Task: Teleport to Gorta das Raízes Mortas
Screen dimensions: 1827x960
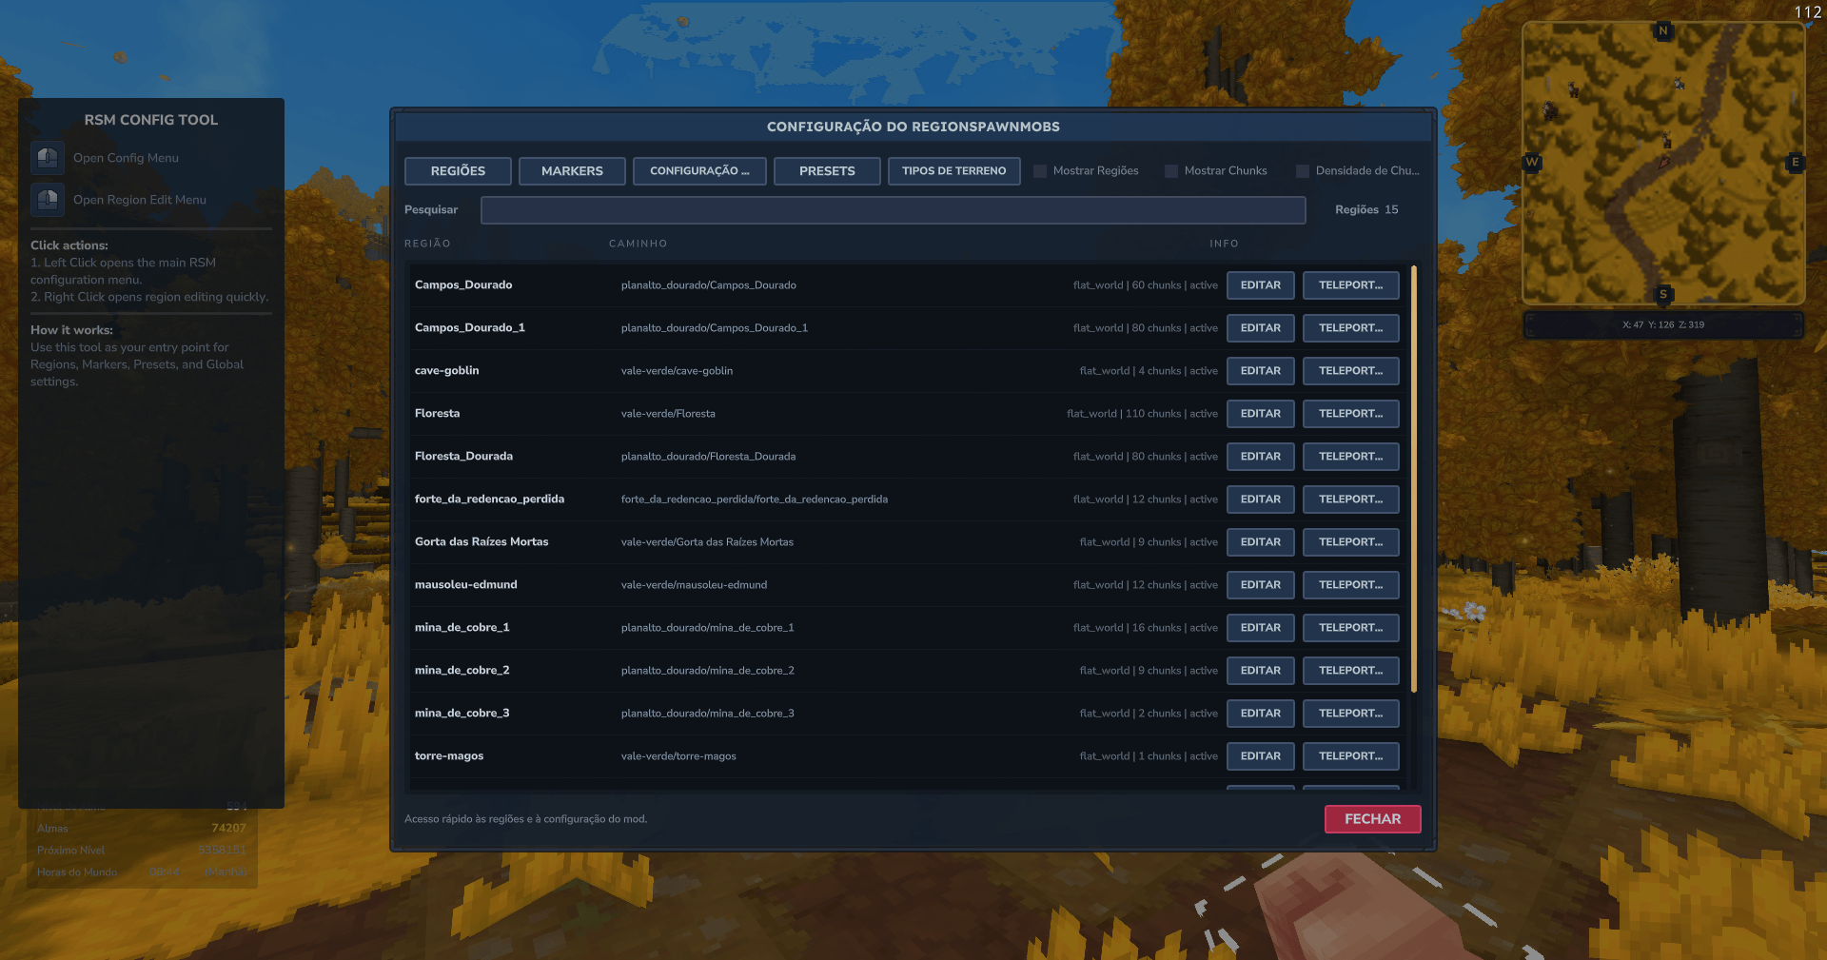Action: pyautogui.click(x=1351, y=542)
